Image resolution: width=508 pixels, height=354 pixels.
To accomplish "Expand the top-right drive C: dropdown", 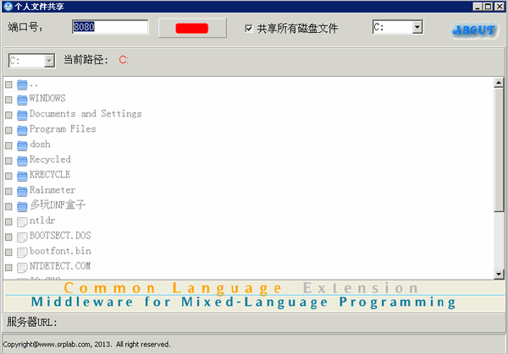I will pos(417,27).
